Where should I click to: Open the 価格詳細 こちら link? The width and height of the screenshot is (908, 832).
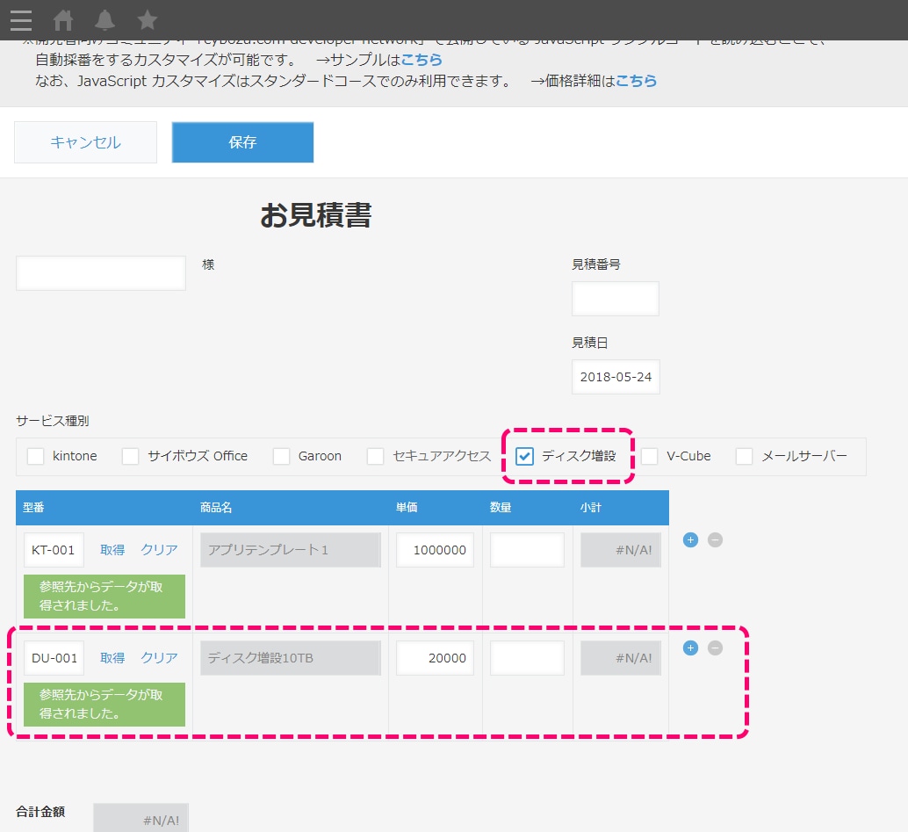point(637,79)
